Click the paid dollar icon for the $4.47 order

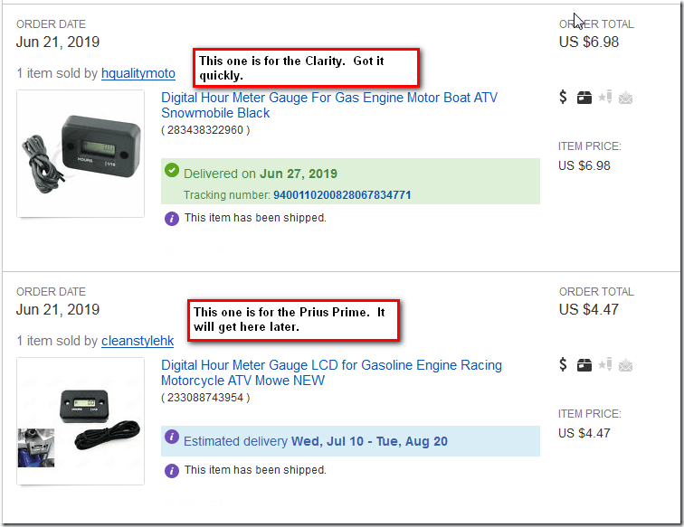pos(564,365)
